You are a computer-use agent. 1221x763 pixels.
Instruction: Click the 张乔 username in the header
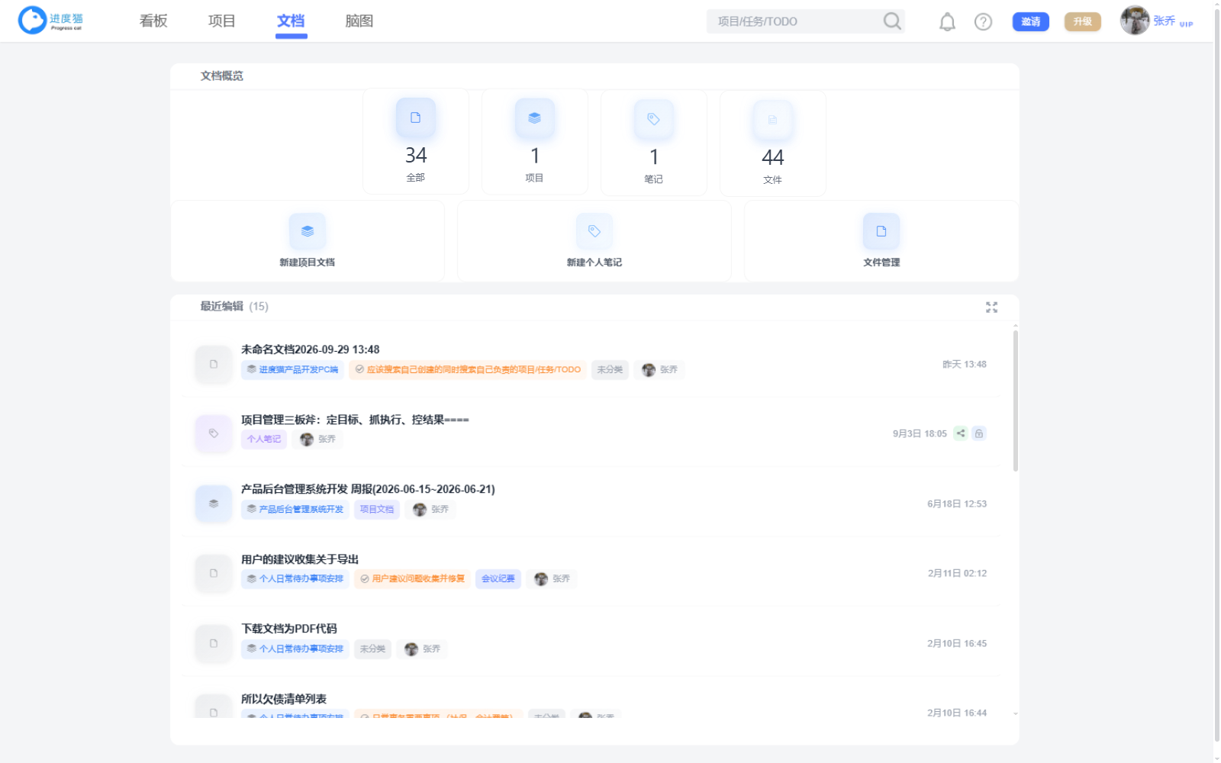(x=1165, y=21)
